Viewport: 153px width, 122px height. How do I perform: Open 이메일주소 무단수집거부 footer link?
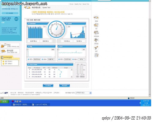(x=43, y=93)
